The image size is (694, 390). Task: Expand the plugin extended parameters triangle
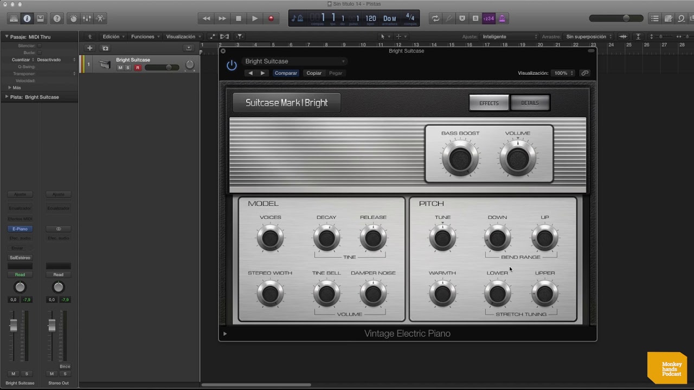click(225, 334)
